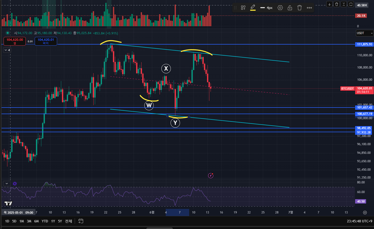
Task: Collapse the volume pane
Action: pos(344,4)
